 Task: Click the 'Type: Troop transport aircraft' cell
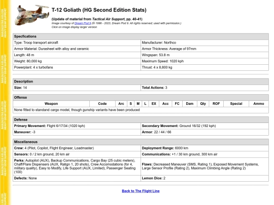pos(77,43)
